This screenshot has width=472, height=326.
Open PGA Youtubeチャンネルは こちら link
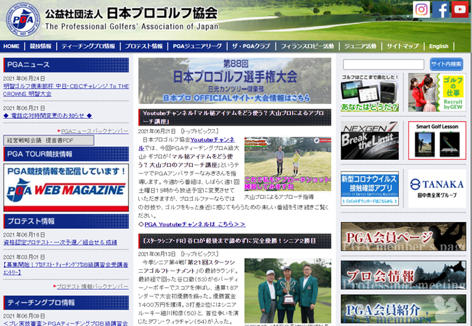coord(195,224)
